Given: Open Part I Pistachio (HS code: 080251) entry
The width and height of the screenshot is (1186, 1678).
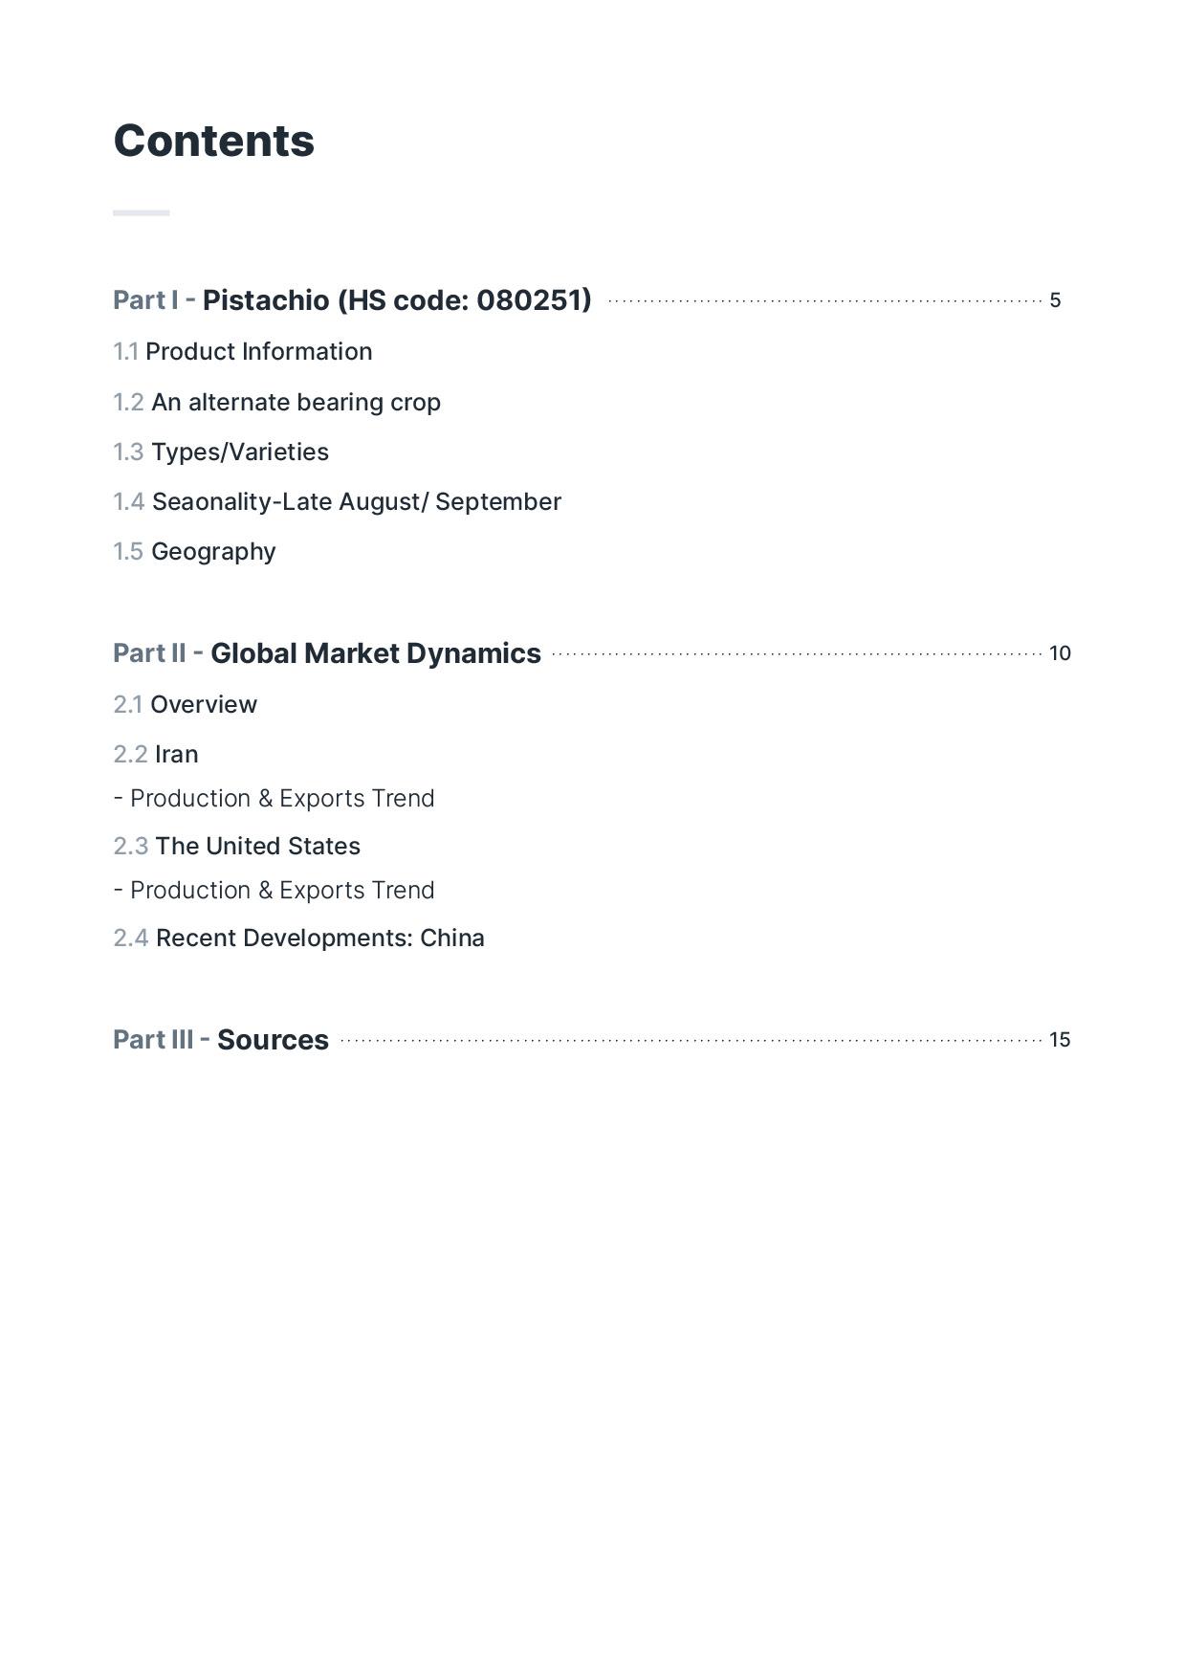Looking at the screenshot, I should (352, 300).
